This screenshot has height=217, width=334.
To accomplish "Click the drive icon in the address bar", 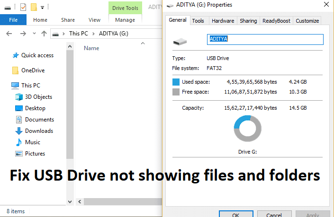I will coord(55,34).
